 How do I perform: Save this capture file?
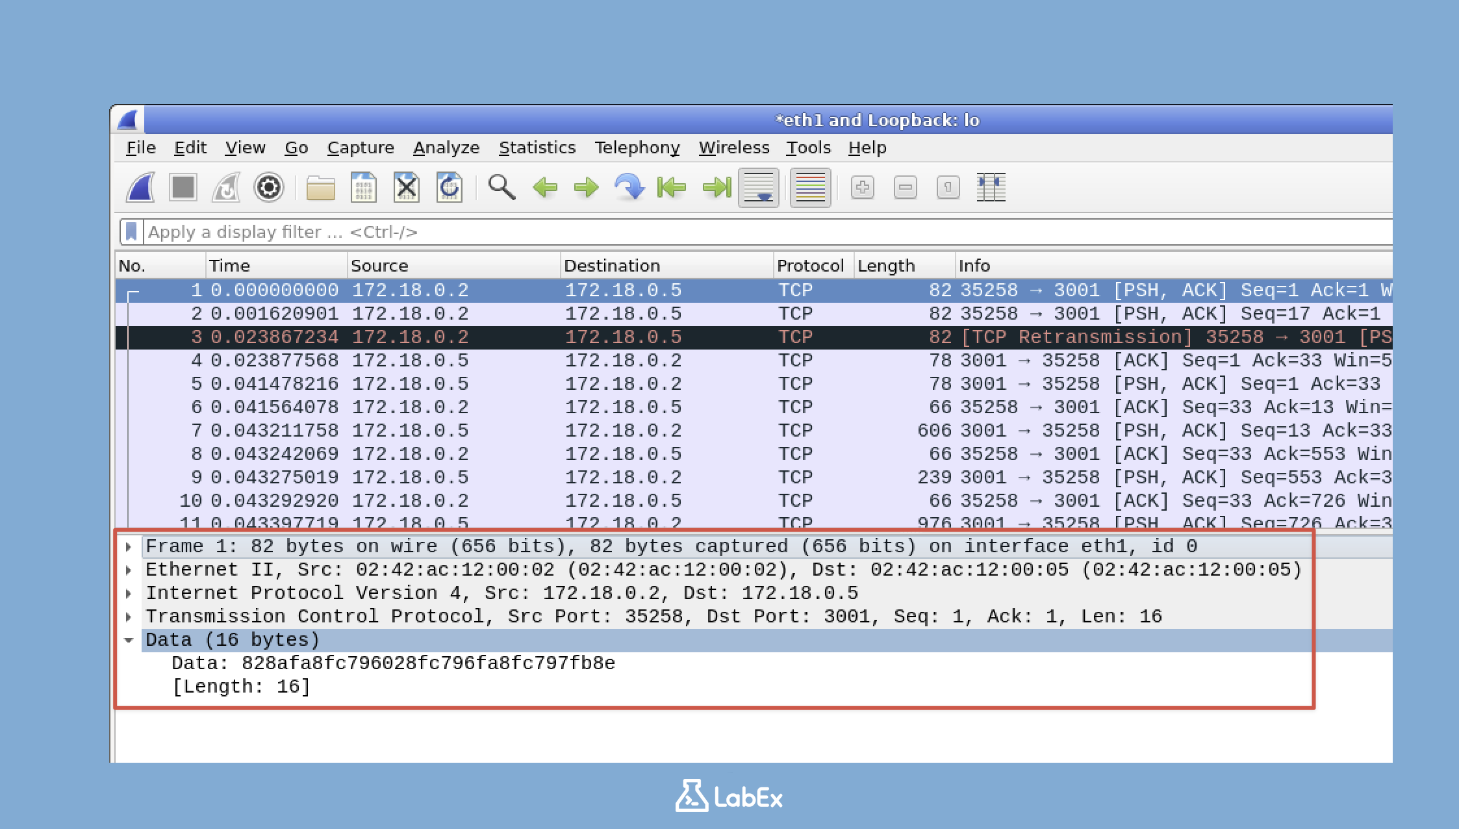(x=364, y=187)
